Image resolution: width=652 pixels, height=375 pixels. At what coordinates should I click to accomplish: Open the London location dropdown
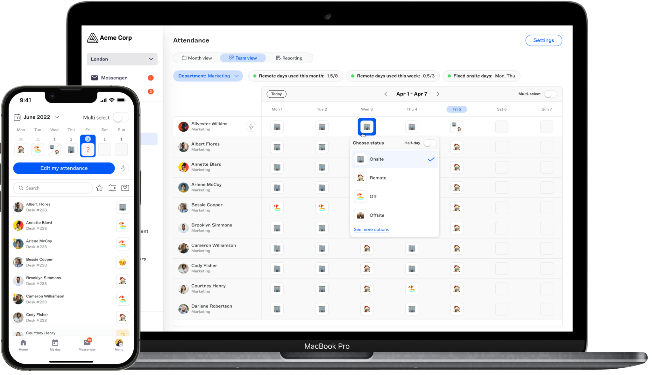pyautogui.click(x=122, y=59)
